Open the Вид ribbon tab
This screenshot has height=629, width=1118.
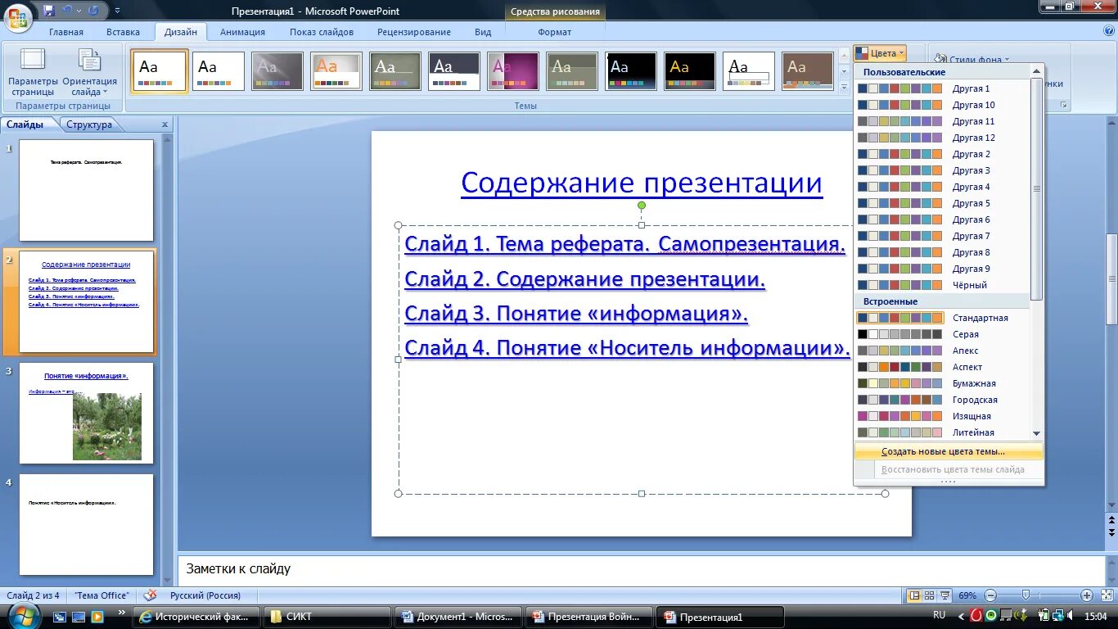pos(483,32)
